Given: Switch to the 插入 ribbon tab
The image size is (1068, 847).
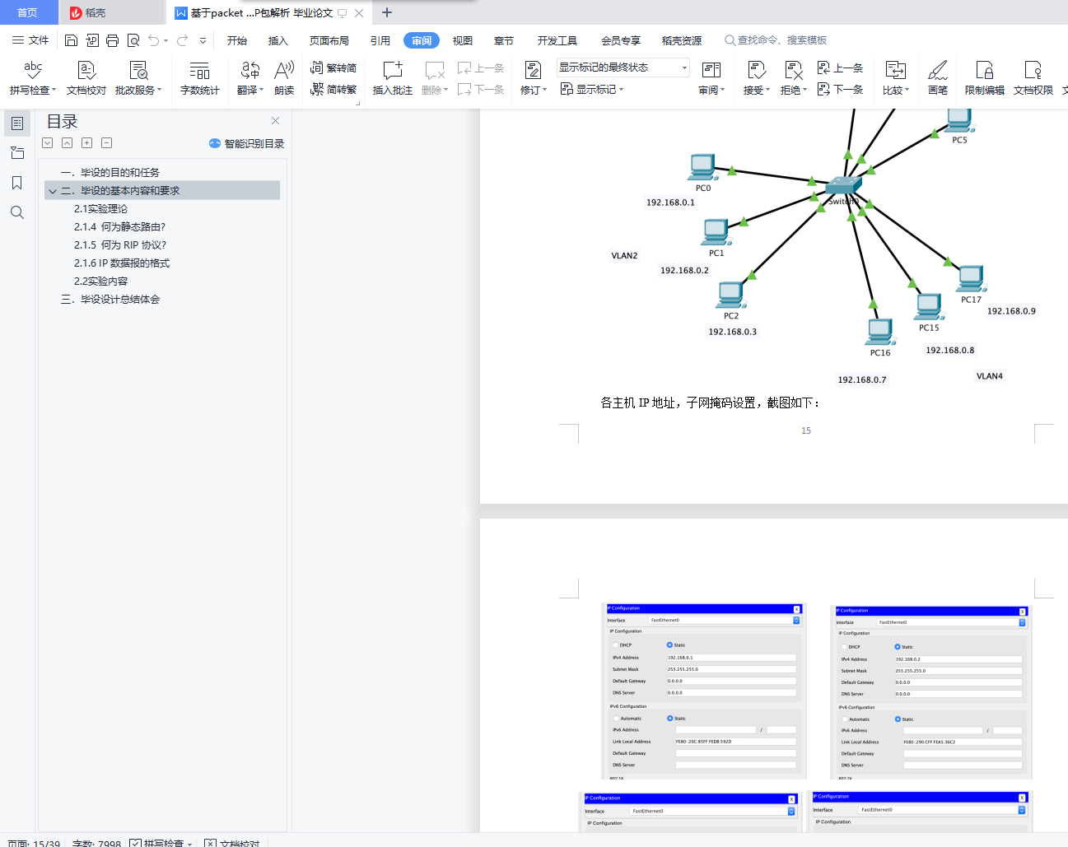Looking at the screenshot, I should 278,40.
